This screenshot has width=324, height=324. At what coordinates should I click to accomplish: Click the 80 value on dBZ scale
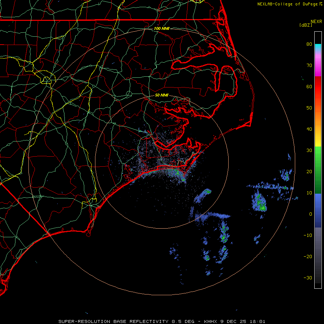309,44
